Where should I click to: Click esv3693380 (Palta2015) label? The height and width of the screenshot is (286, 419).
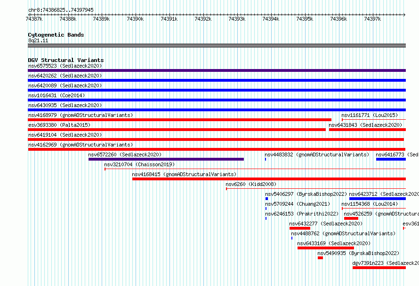(x=59, y=125)
